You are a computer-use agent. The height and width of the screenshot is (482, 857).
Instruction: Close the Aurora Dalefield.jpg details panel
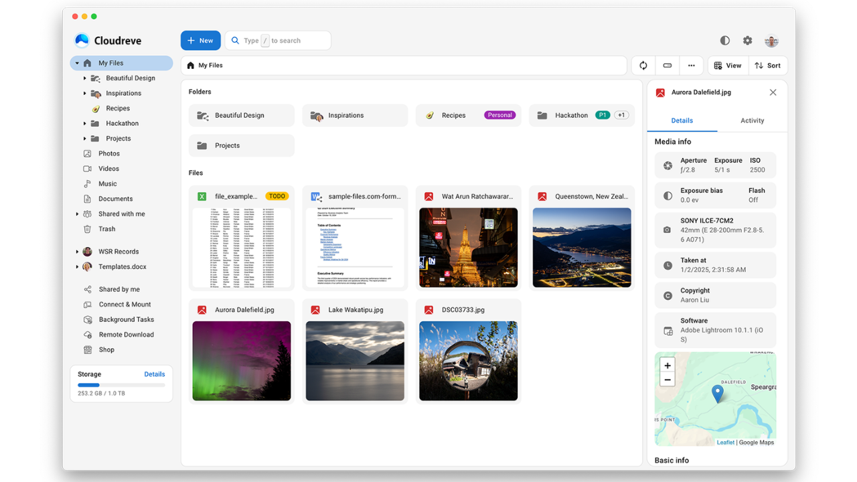tap(773, 92)
